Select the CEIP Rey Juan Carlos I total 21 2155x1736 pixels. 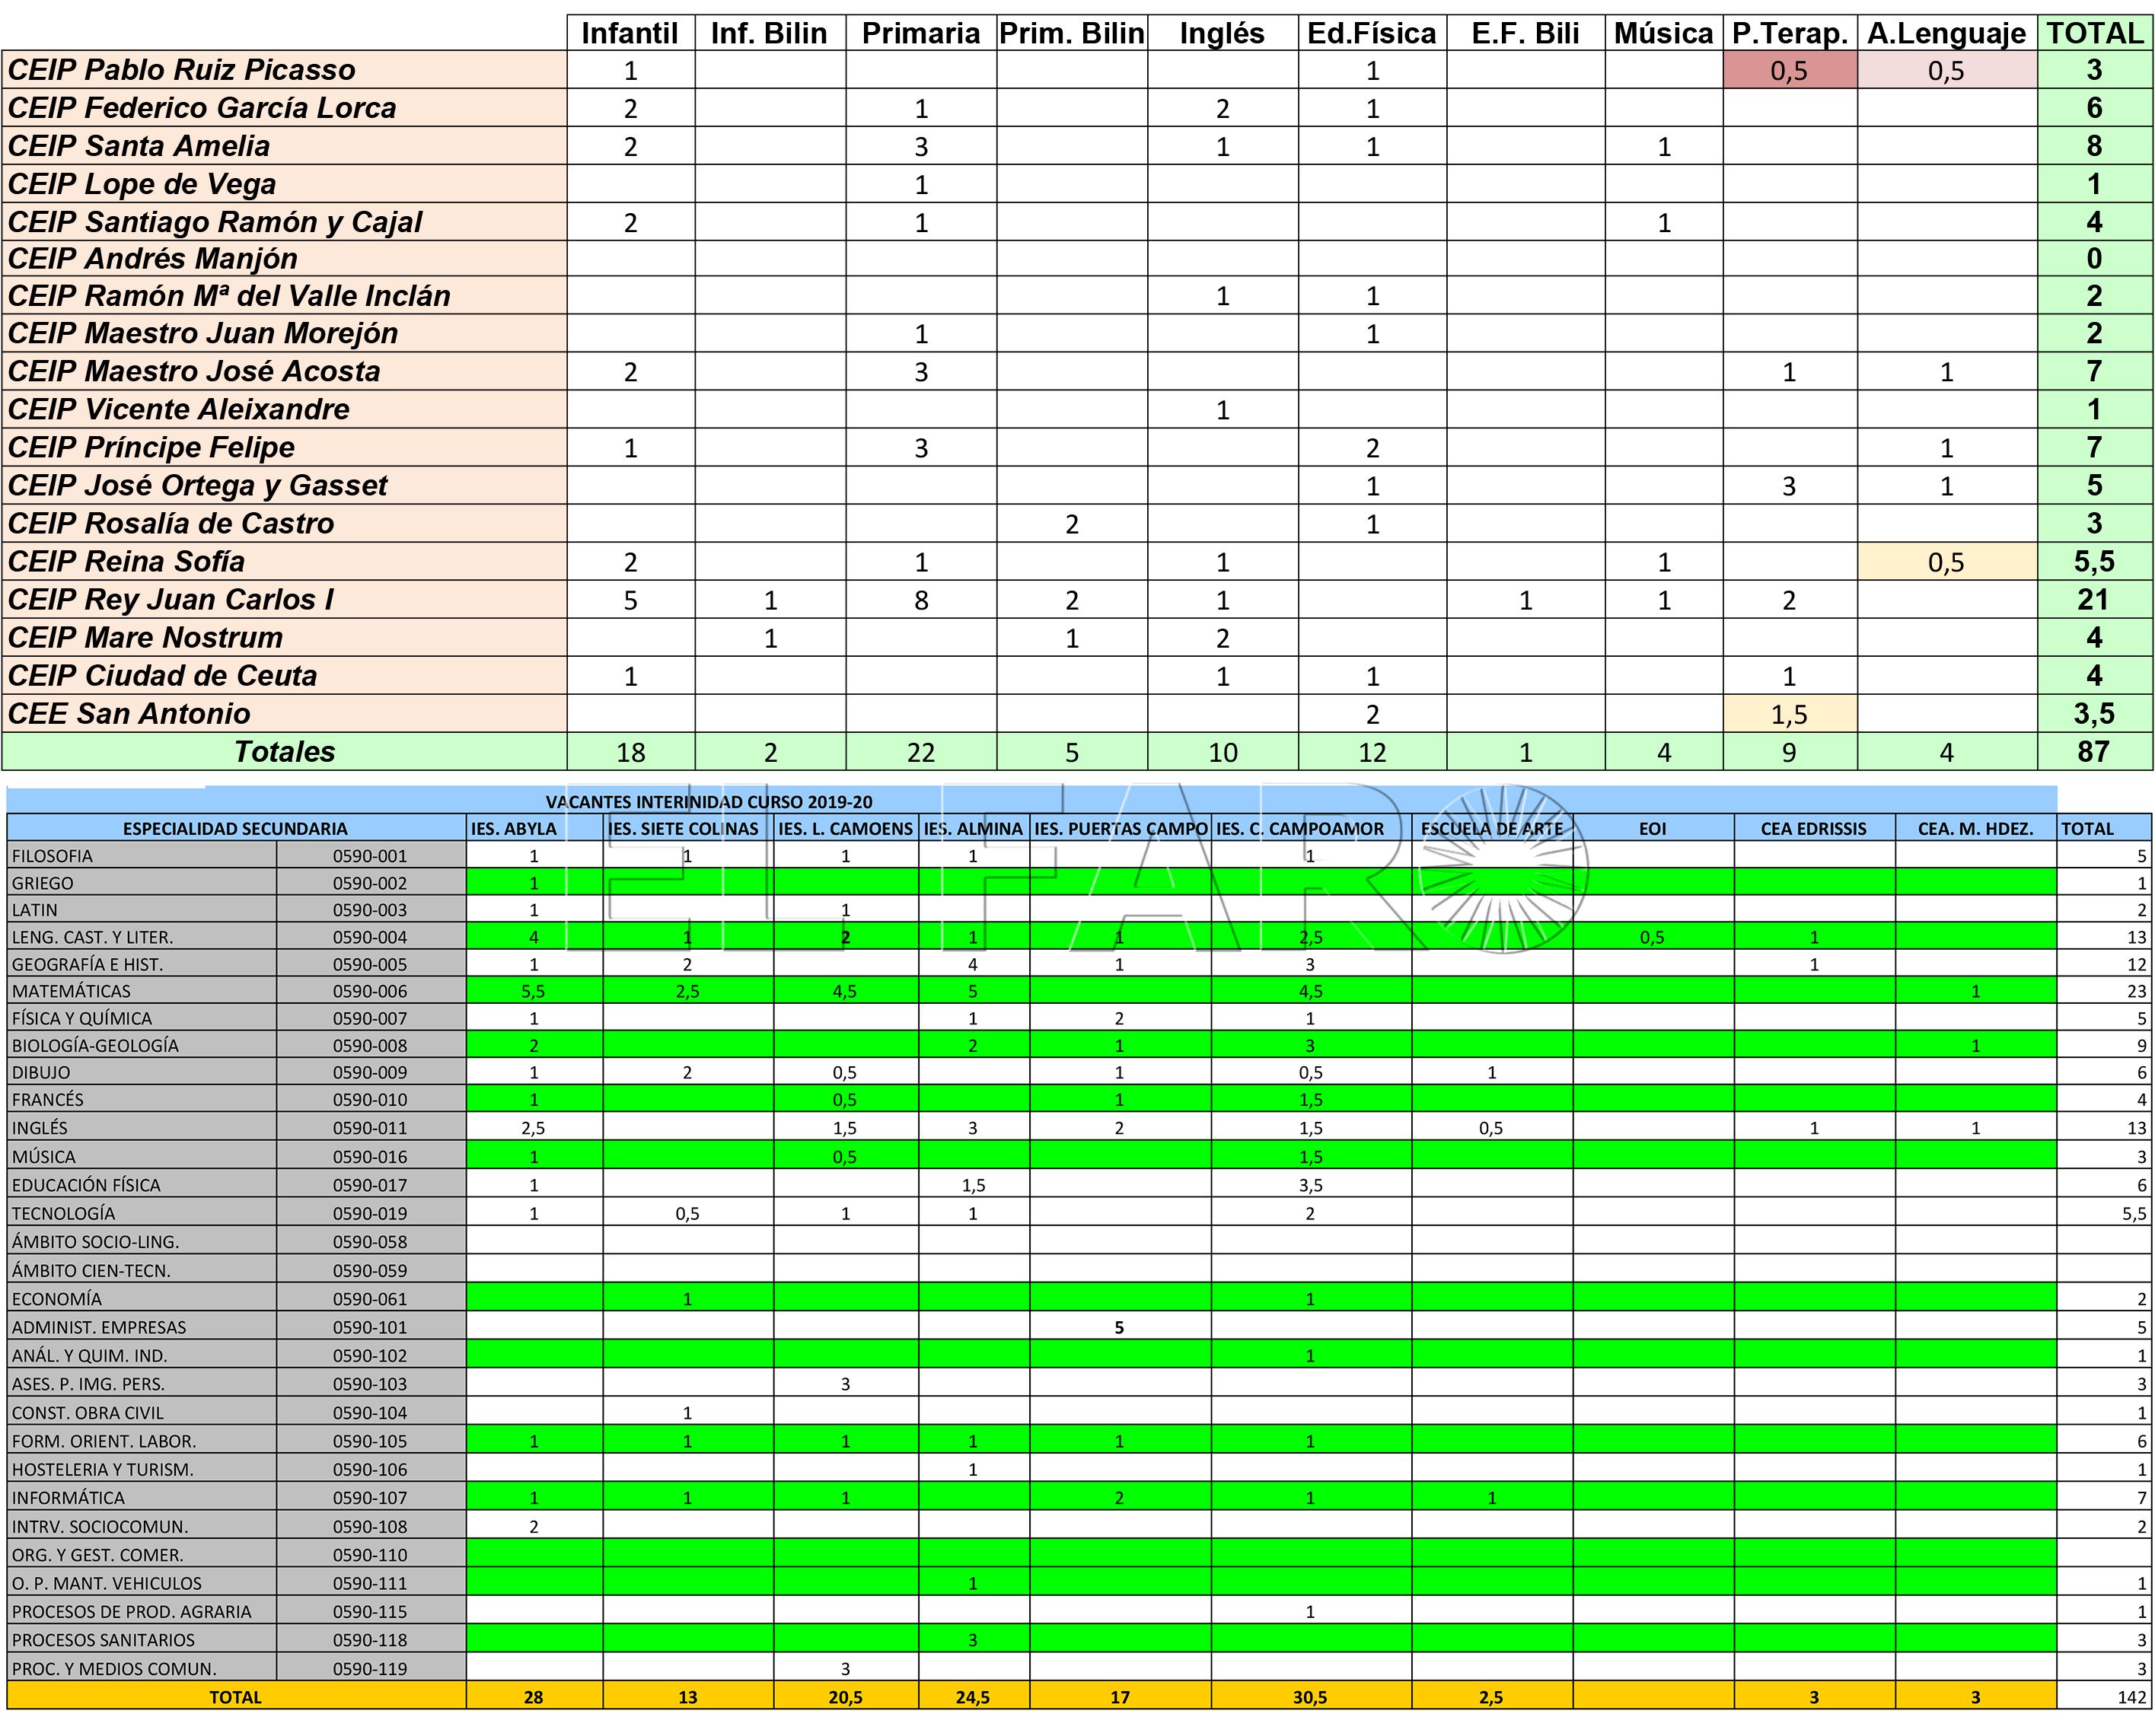pyautogui.click(x=2094, y=600)
